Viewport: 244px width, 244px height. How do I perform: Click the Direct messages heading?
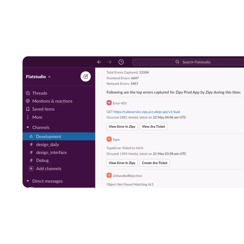click(48, 181)
